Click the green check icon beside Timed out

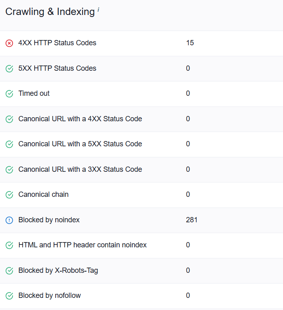9,94
